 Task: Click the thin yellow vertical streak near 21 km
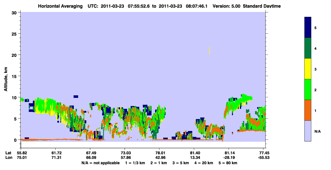click(209, 50)
